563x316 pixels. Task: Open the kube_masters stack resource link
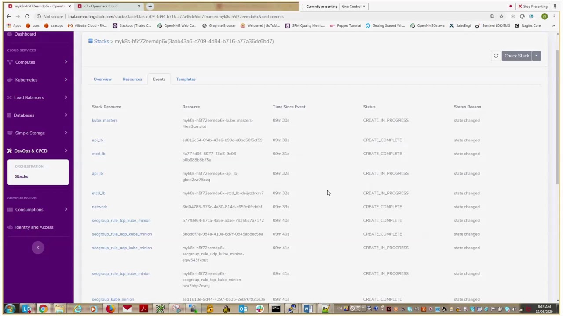tap(105, 120)
